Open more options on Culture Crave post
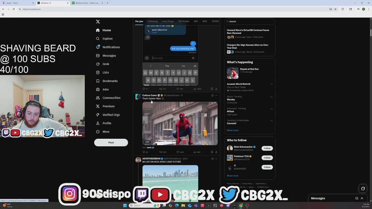This screenshot has height=209, width=372. pyautogui.click(x=216, y=96)
